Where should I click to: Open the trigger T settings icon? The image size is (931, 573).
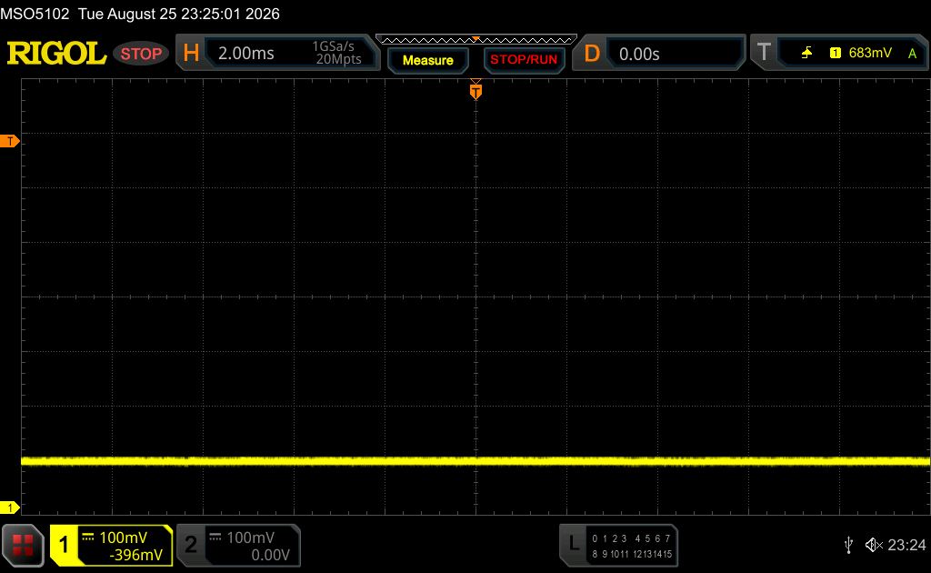(x=764, y=53)
